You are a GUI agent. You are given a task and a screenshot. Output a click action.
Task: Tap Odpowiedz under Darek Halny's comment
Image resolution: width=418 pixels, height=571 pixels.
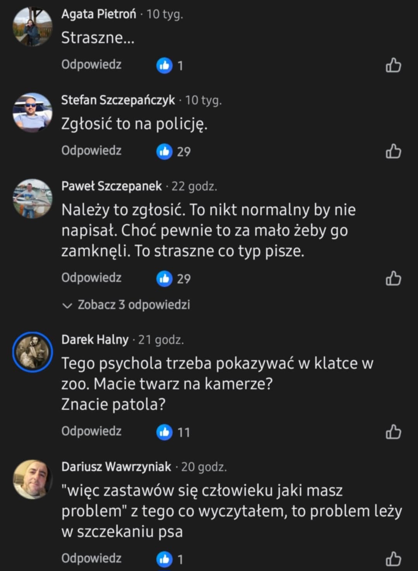pos(91,431)
